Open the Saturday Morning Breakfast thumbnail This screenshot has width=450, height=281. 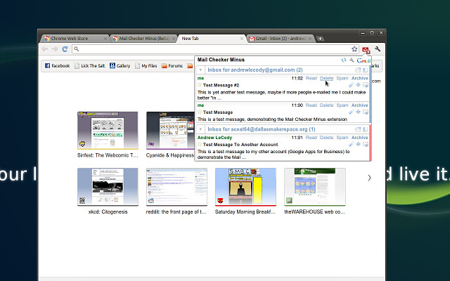point(245,187)
